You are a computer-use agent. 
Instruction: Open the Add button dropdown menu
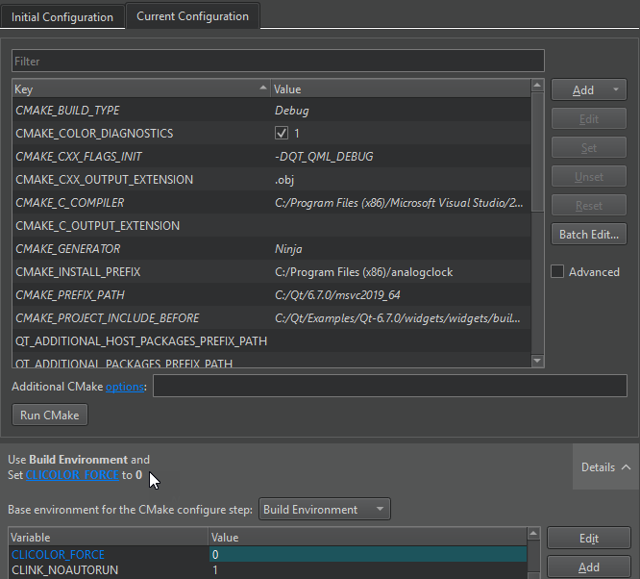tap(613, 90)
